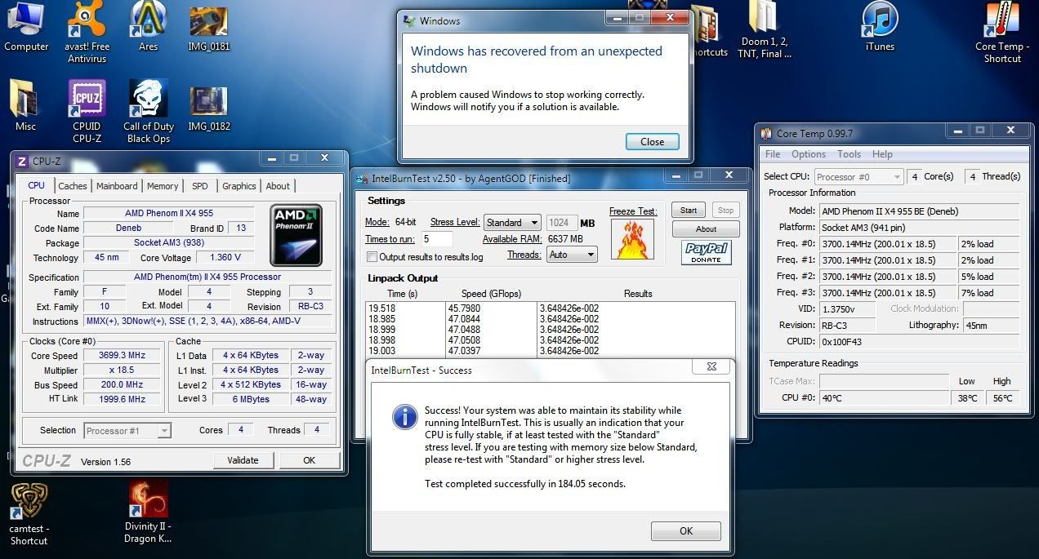Dismiss the Success dialog with its X button

(x=711, y=367)
